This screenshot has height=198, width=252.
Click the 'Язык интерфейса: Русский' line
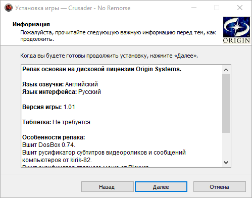[x=62, y=92]
